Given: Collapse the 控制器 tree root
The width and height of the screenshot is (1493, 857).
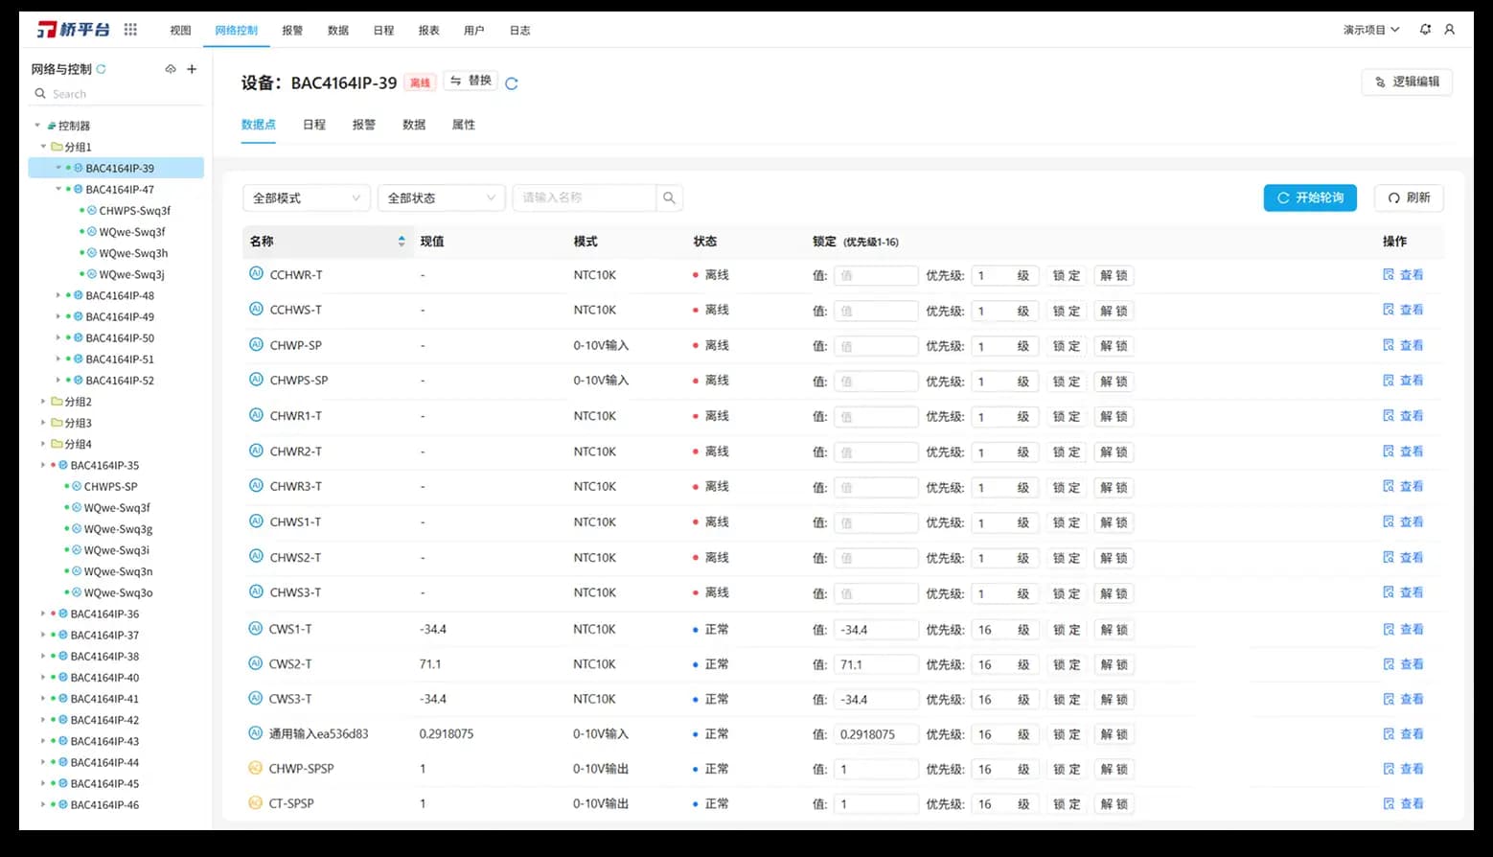Looking at the screenshot, I should [x=37, y=126].
